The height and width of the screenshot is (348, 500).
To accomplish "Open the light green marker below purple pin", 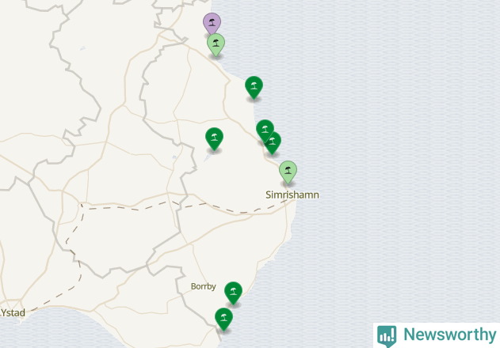I will 216,45.
